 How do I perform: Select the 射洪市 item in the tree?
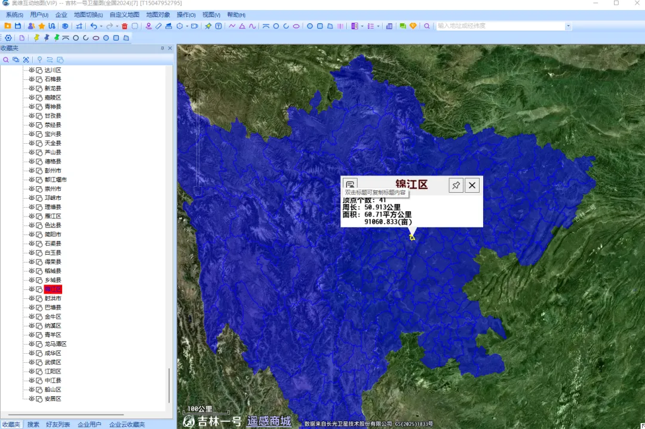[x=53, y=298]
